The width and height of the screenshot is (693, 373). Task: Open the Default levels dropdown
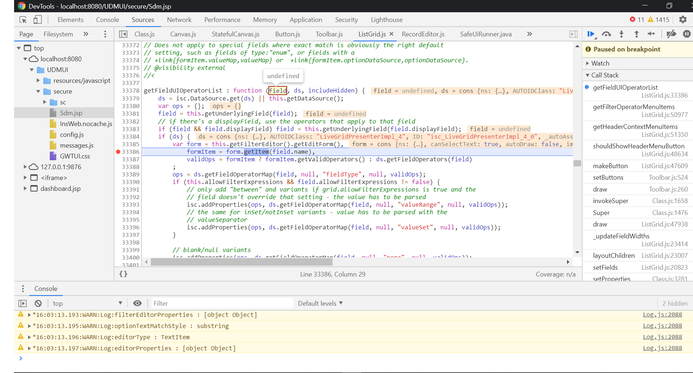pos(320,303)
